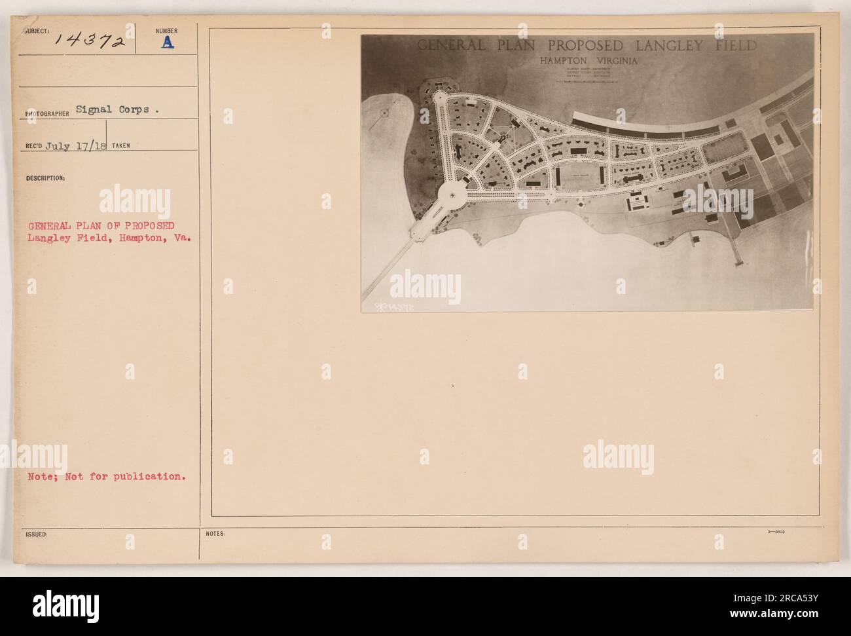Click the 'NOTES:' label
This screenshot has height=636, width=851.
[215, 534]
